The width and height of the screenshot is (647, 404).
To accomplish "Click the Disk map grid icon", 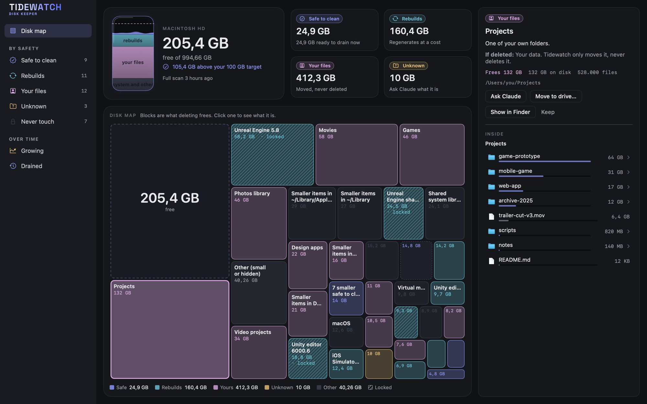I will coord(13,31).
